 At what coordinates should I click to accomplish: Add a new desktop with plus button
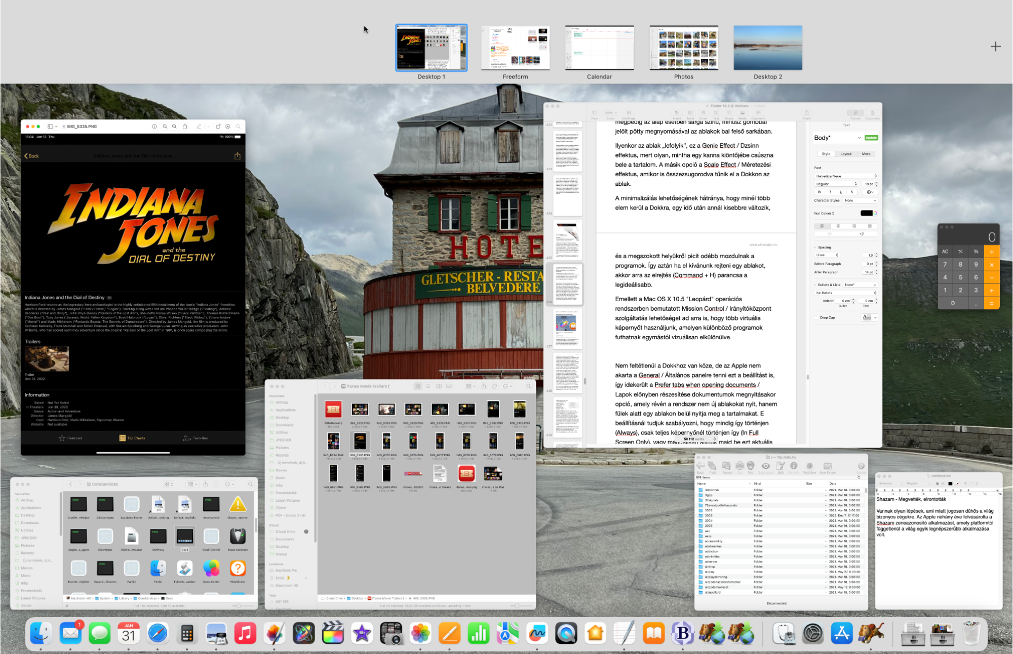click(x=996, y=47)
